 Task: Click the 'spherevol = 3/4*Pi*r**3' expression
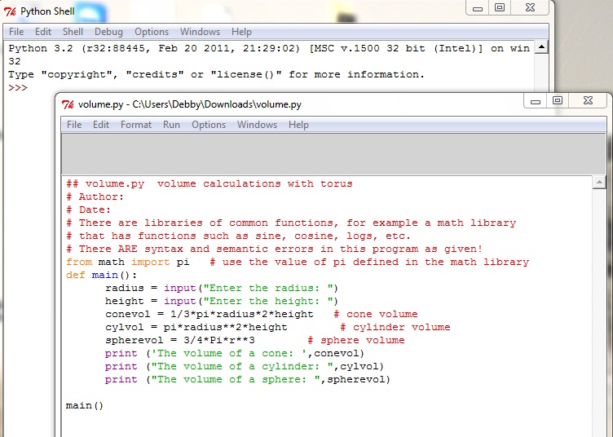click(180, 341)
